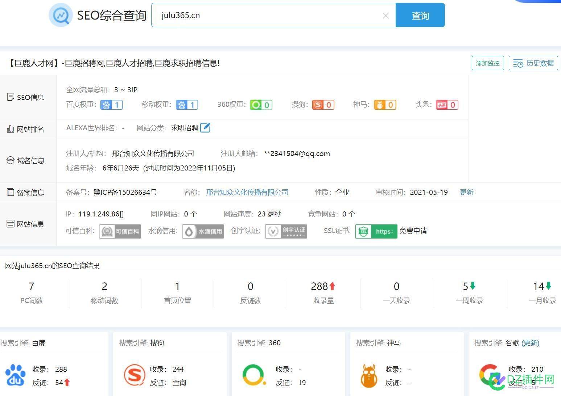Screen dimensions: 561x396
Task: Click the 域名信息 www globe icon
Action: pyautogui.click(x=11, y=160)
